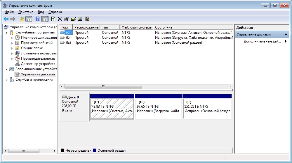This screenshot has height=163, width=292.
Task: Click the blue Back arrow in toolbar
Action: tap(6, 19)
